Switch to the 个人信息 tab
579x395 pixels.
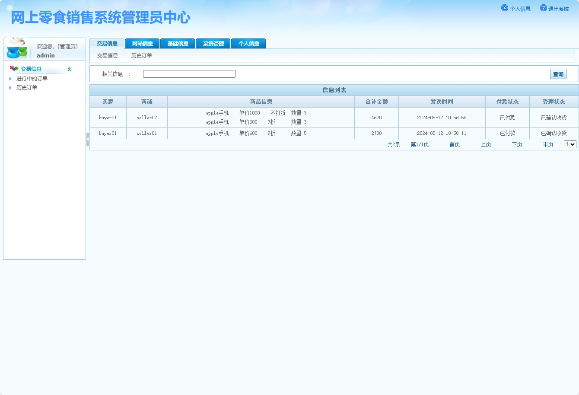[x=248, y=43]
